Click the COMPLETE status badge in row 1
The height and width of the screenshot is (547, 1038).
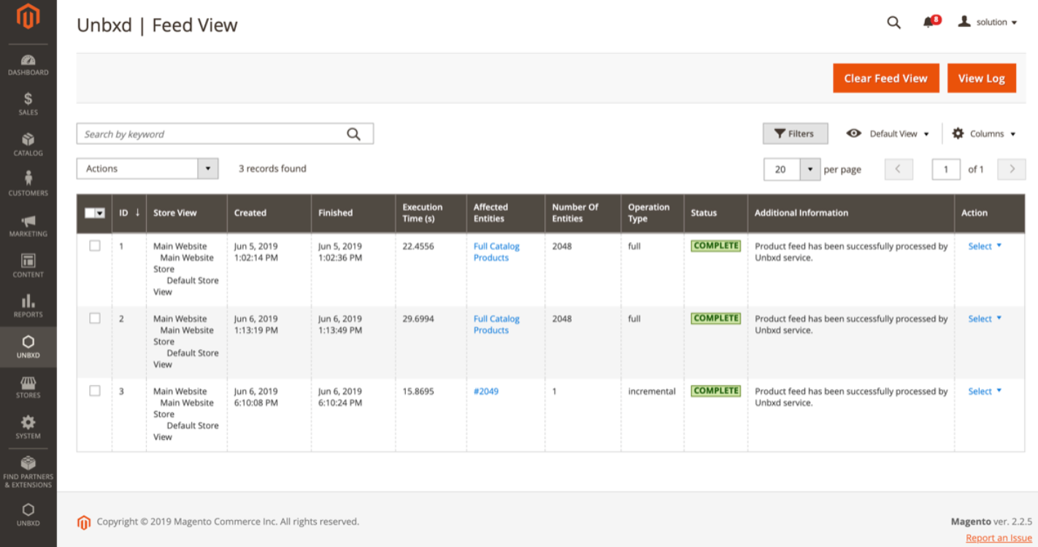click(x=716, y=246)
